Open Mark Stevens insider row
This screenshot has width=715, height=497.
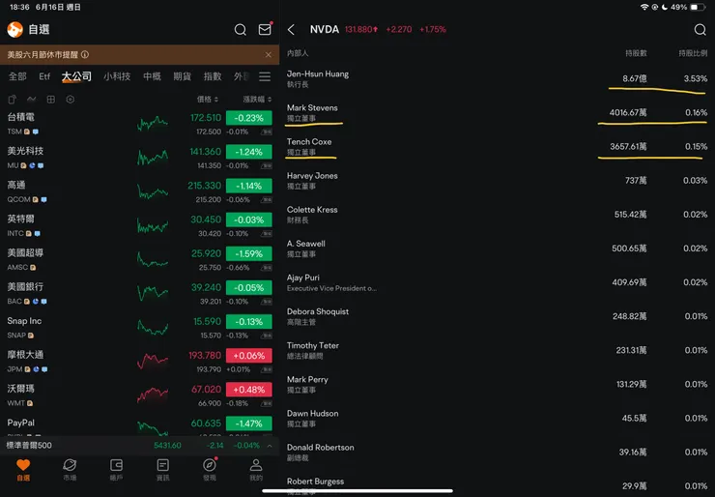point(497,113)
